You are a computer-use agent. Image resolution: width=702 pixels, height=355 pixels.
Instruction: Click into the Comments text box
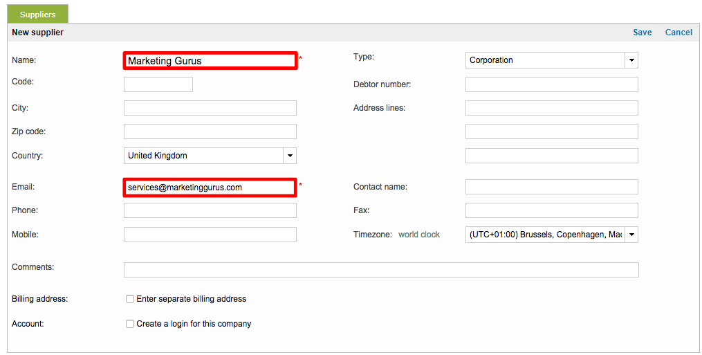pyautogui.click(x=380, y=270)
